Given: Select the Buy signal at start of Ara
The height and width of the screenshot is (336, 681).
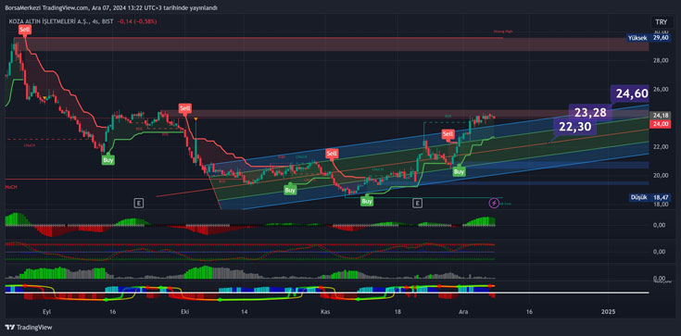Looking at the screenshot, I should click(x=459, y=171).
